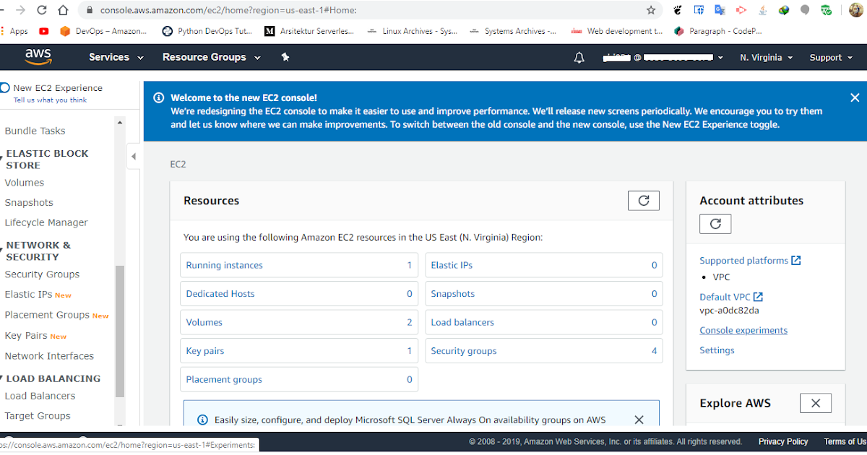This screenshot has width=867, height=455.
Task: Refresh the Resources panel
Action: (x=643, y=201)
